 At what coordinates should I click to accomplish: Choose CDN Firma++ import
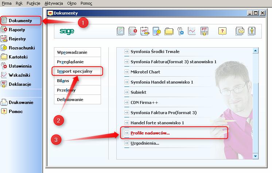tap(144, 102)
